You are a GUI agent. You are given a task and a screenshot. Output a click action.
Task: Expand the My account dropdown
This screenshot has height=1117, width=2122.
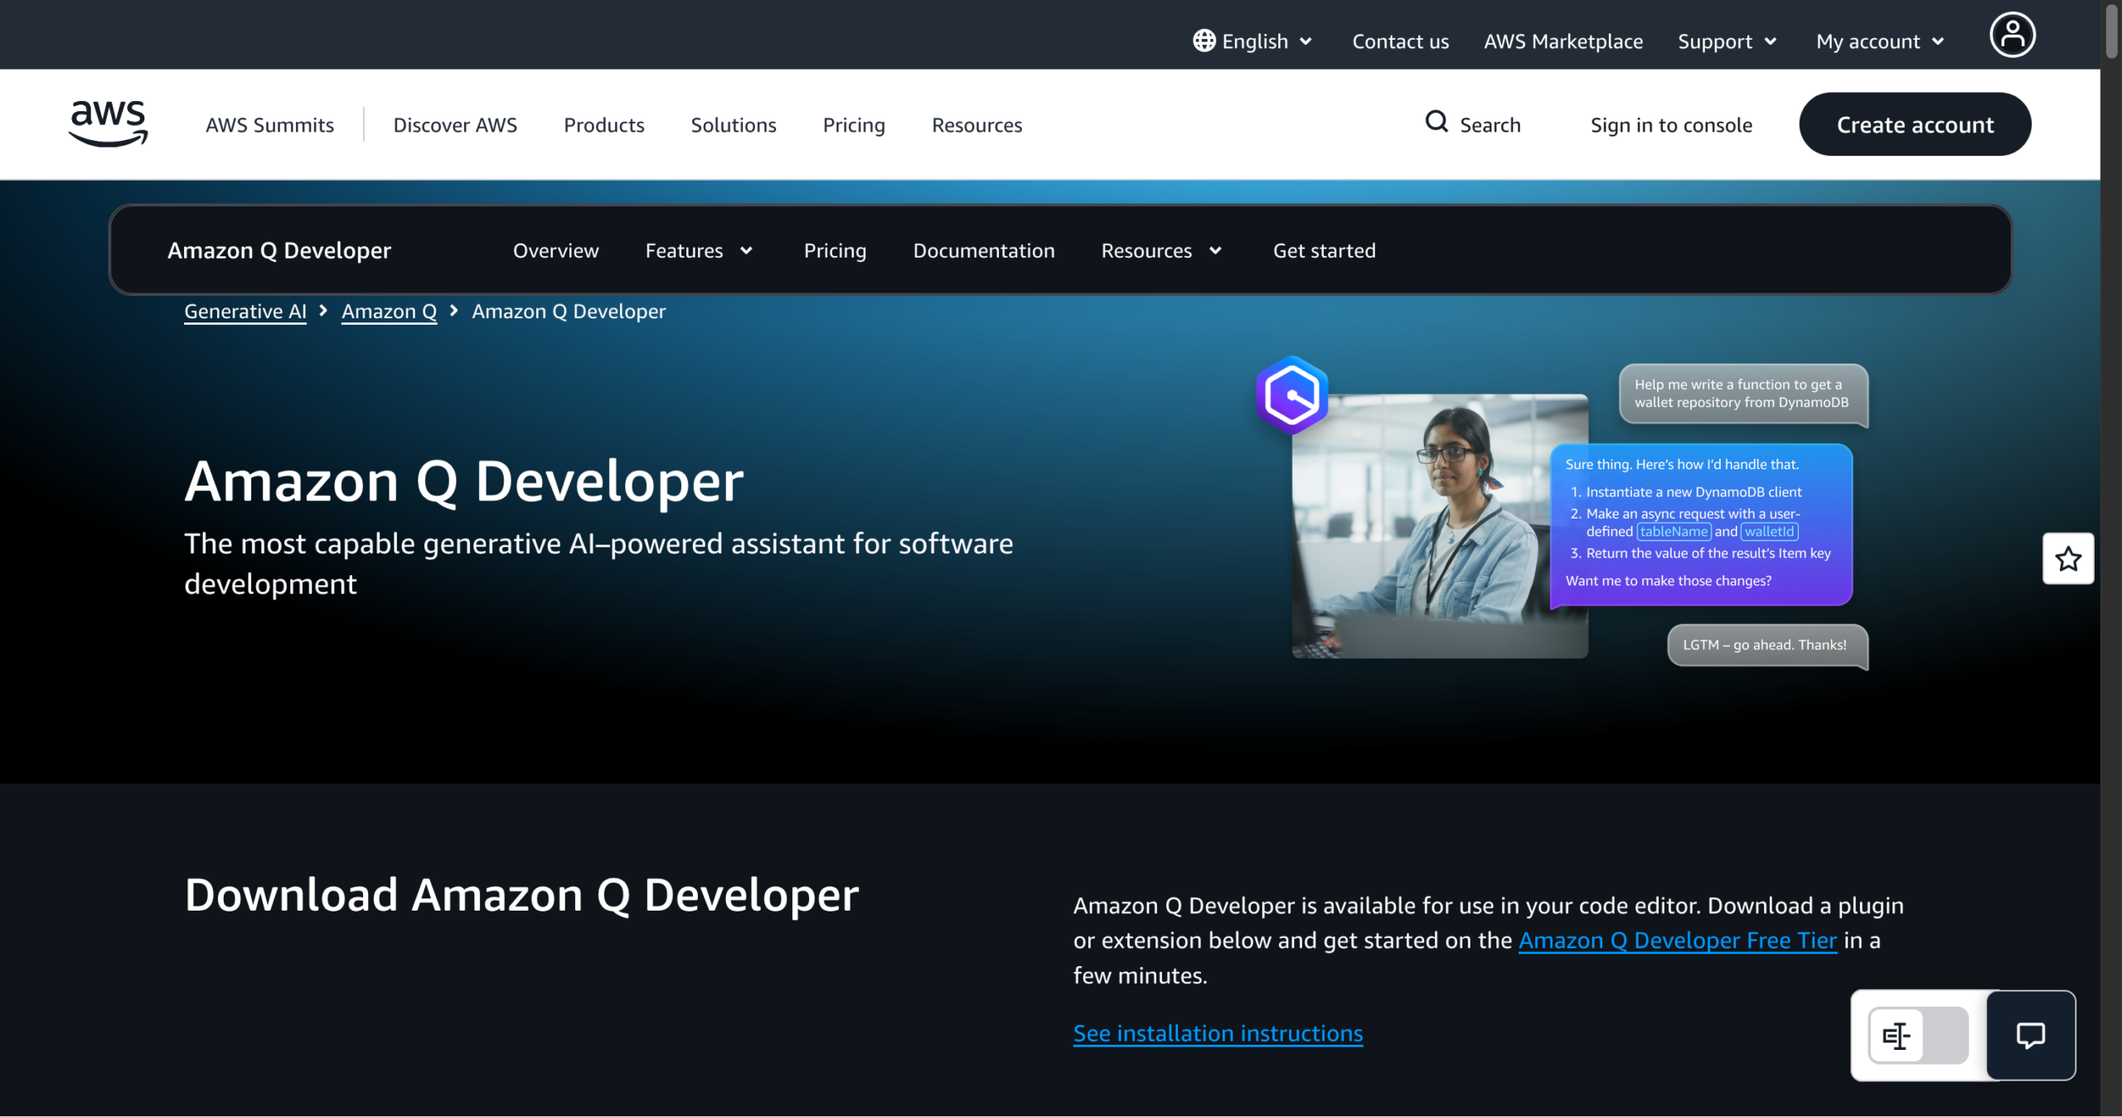tap(1880, 41)
